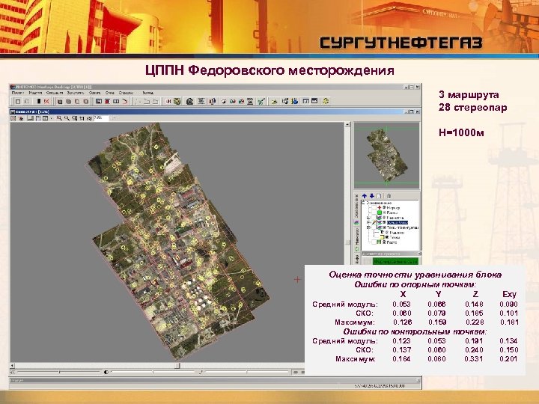
Task: Click the leftmost icon in the view window toolbar
Action: [13, 118]
